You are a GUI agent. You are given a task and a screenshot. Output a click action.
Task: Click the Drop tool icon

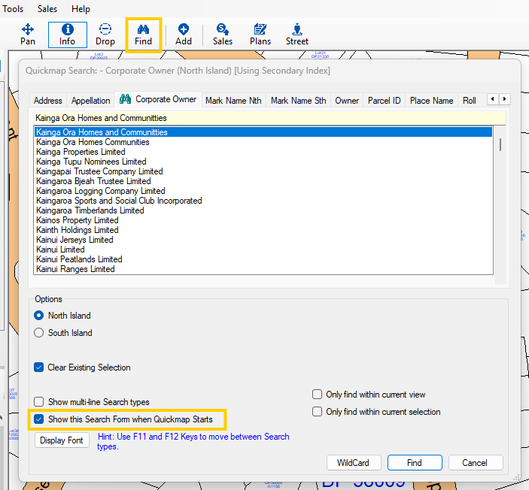pyautogui.click(x=105, y=34)
